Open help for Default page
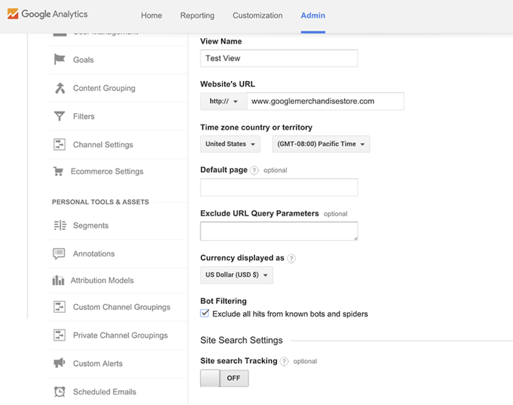Viewport: 513px width, 405px height. [x=254, y=170]
